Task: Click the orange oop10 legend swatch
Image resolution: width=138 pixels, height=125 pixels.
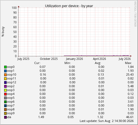Action: (x=5, y=75)
